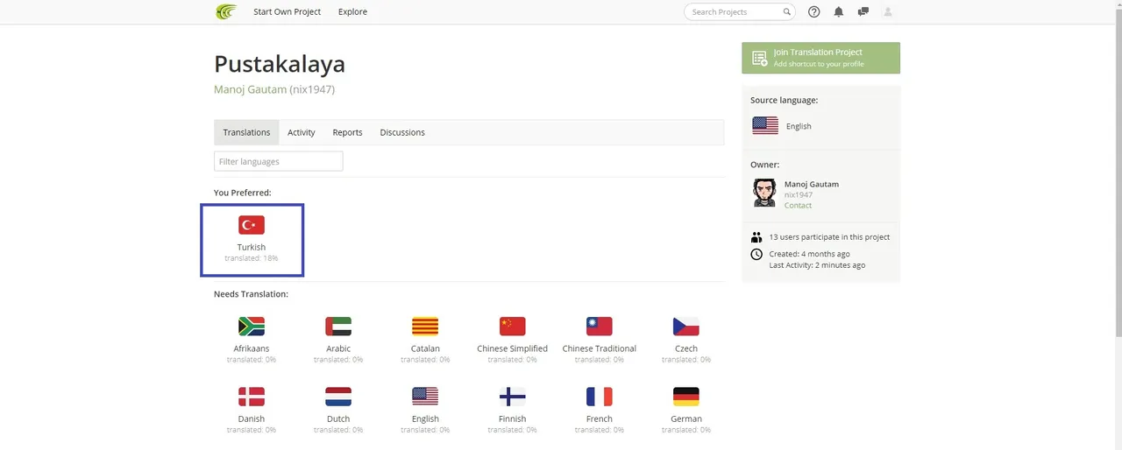The height and width of the screenshot is (450, 1122).
Task: Select the Danish flag icon
Action: tap(252, 397)
